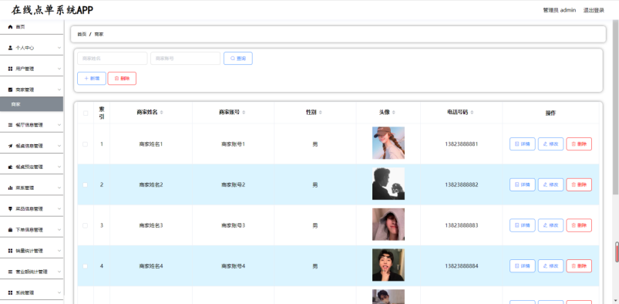The height and width of the screenshot is (304, 619).
Task: Click the sort arrows on 电话号码 column
Action: point(472,113)
